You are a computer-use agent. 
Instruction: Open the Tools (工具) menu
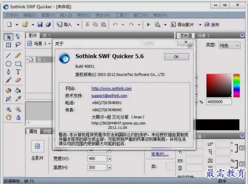pyautogui.click(x=122, y=15)
